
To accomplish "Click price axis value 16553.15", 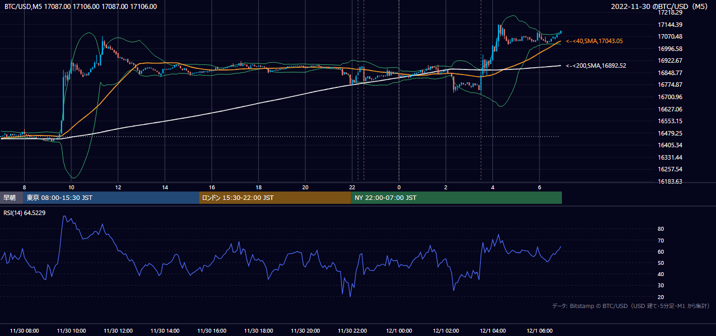I will [669, 121].
